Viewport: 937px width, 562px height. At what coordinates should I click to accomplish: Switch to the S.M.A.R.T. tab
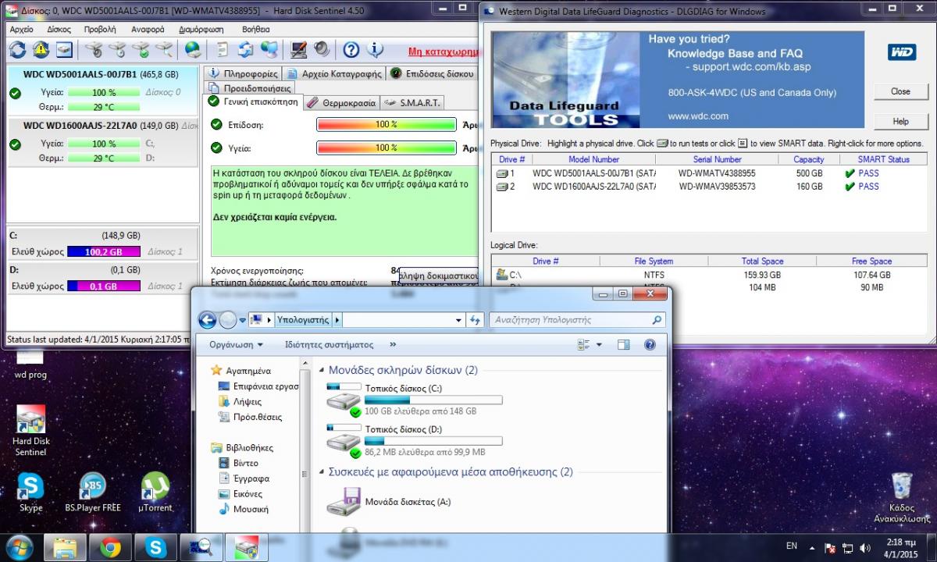412,102
